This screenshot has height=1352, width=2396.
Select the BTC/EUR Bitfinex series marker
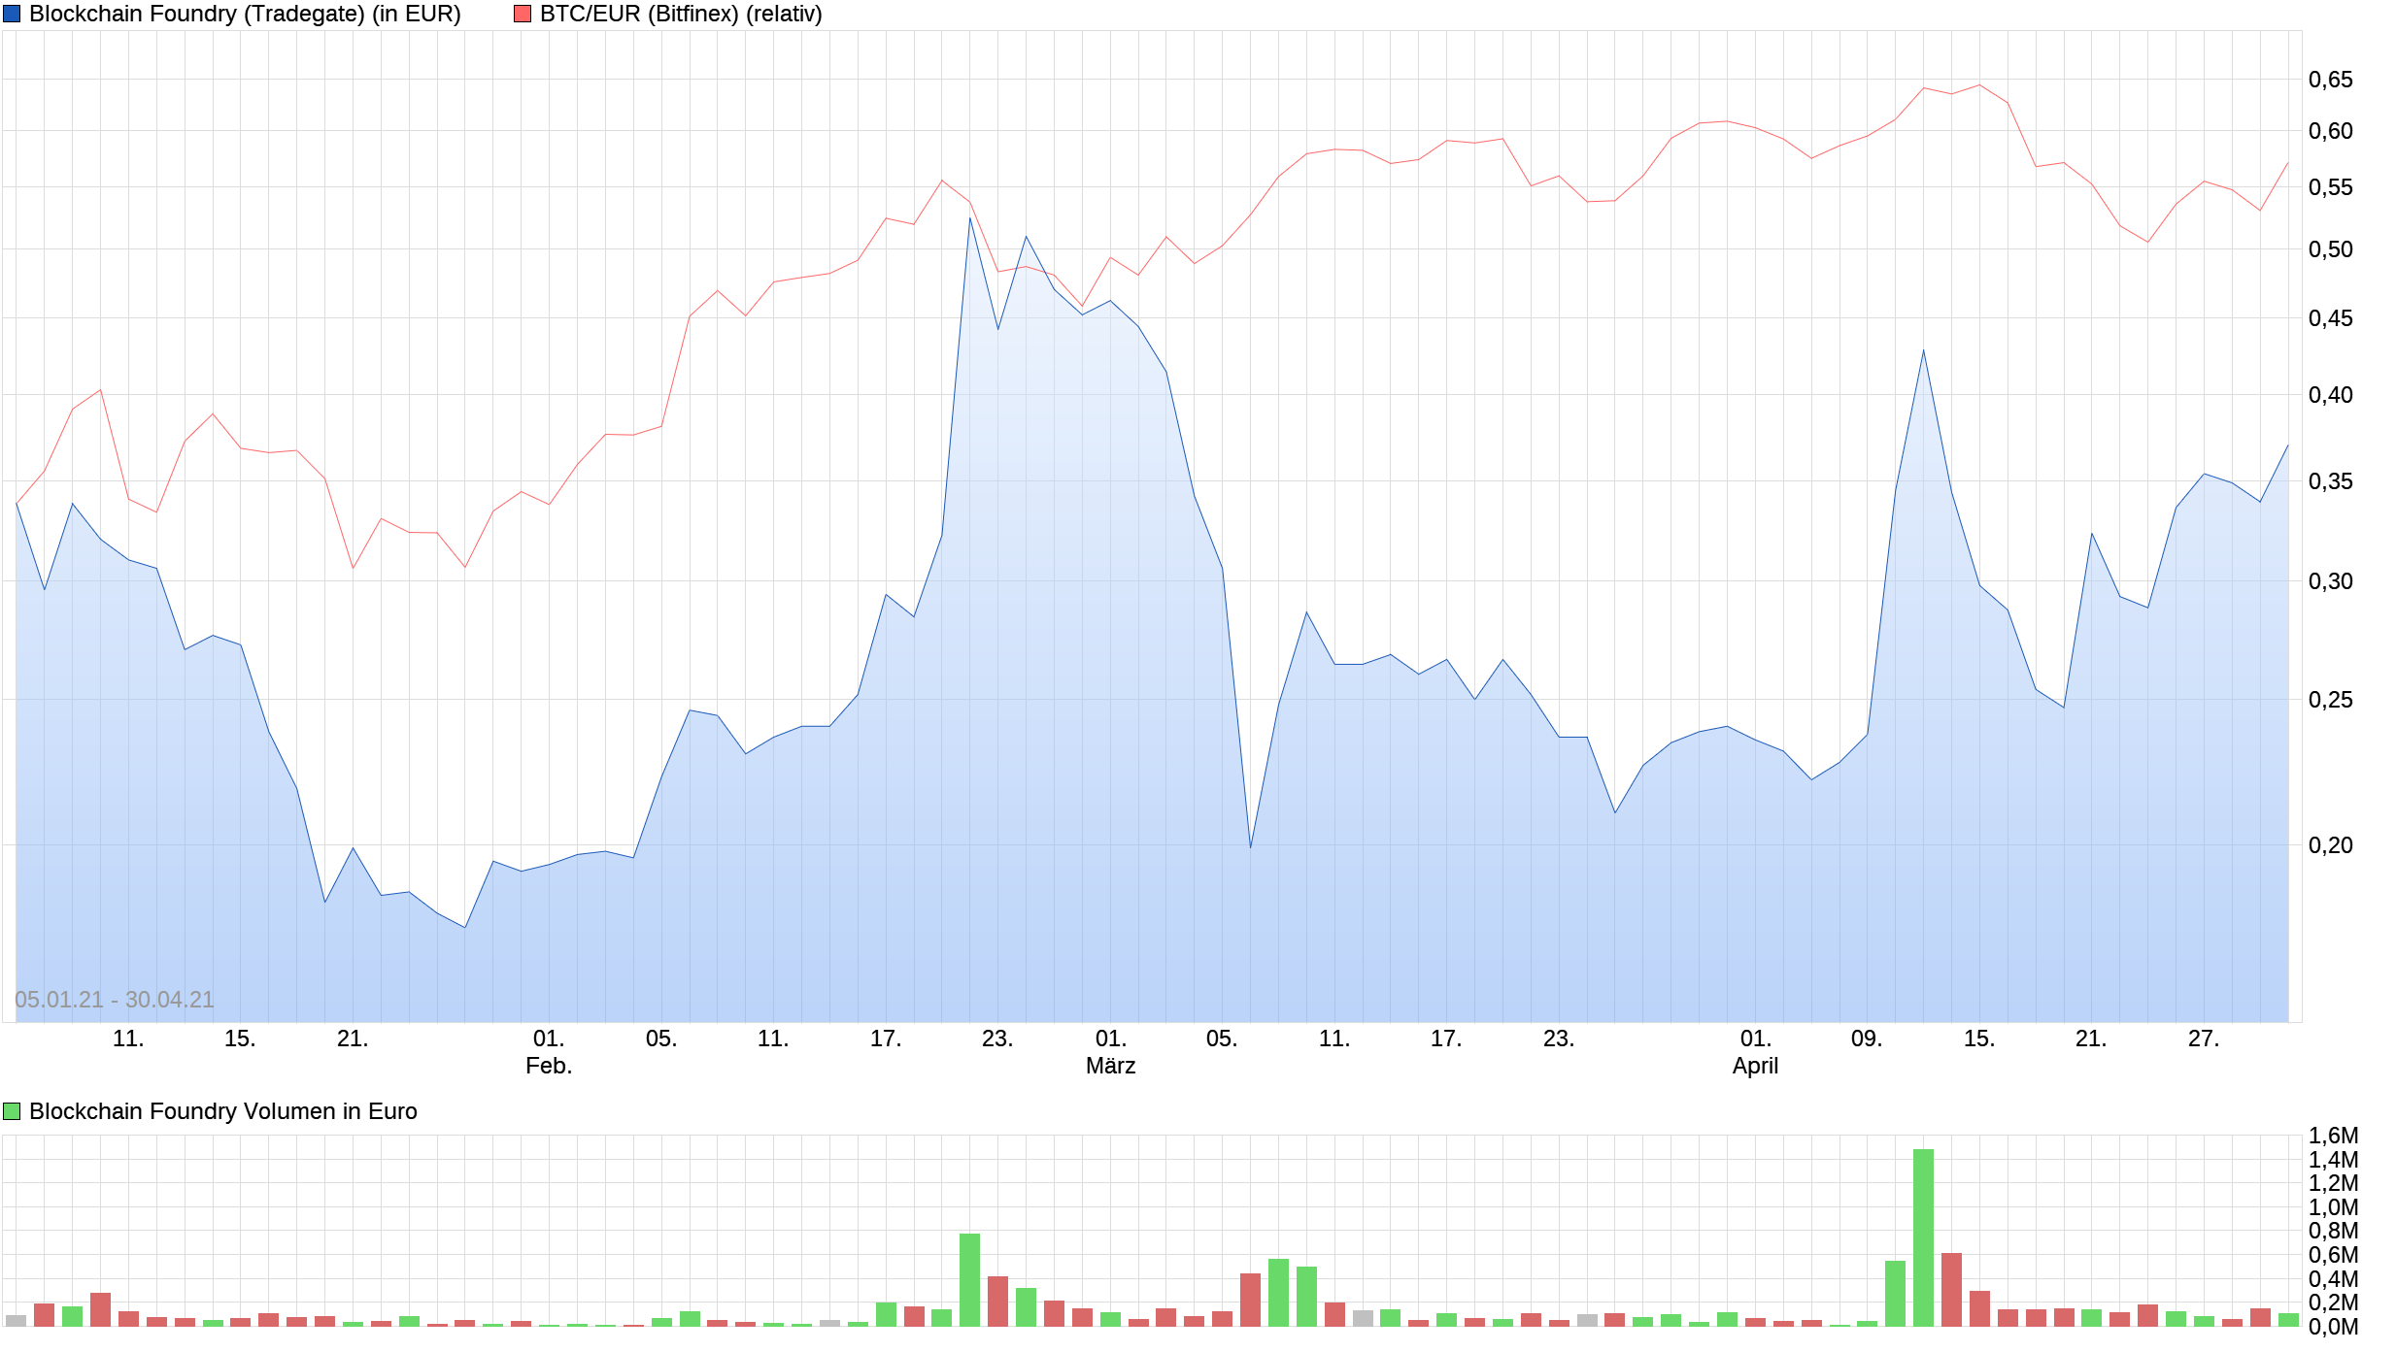pyautogui.click(x=521, y=14)
